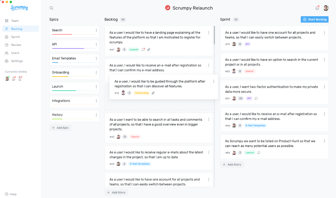Go to the Sprint sidebar item
The width and height of the screenshot is (336, 198).
(15, 37)
